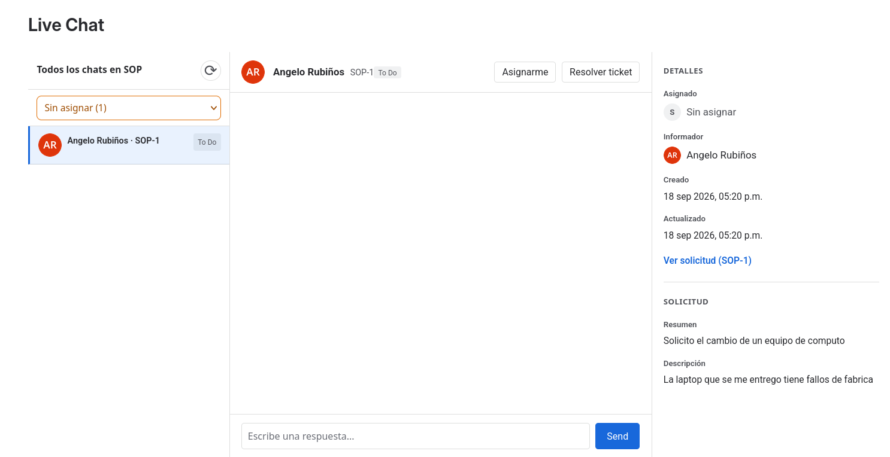This screenshot has width=890, height=457.
Task: Click the Live Chat page title
Action: (x=66, y=25)
